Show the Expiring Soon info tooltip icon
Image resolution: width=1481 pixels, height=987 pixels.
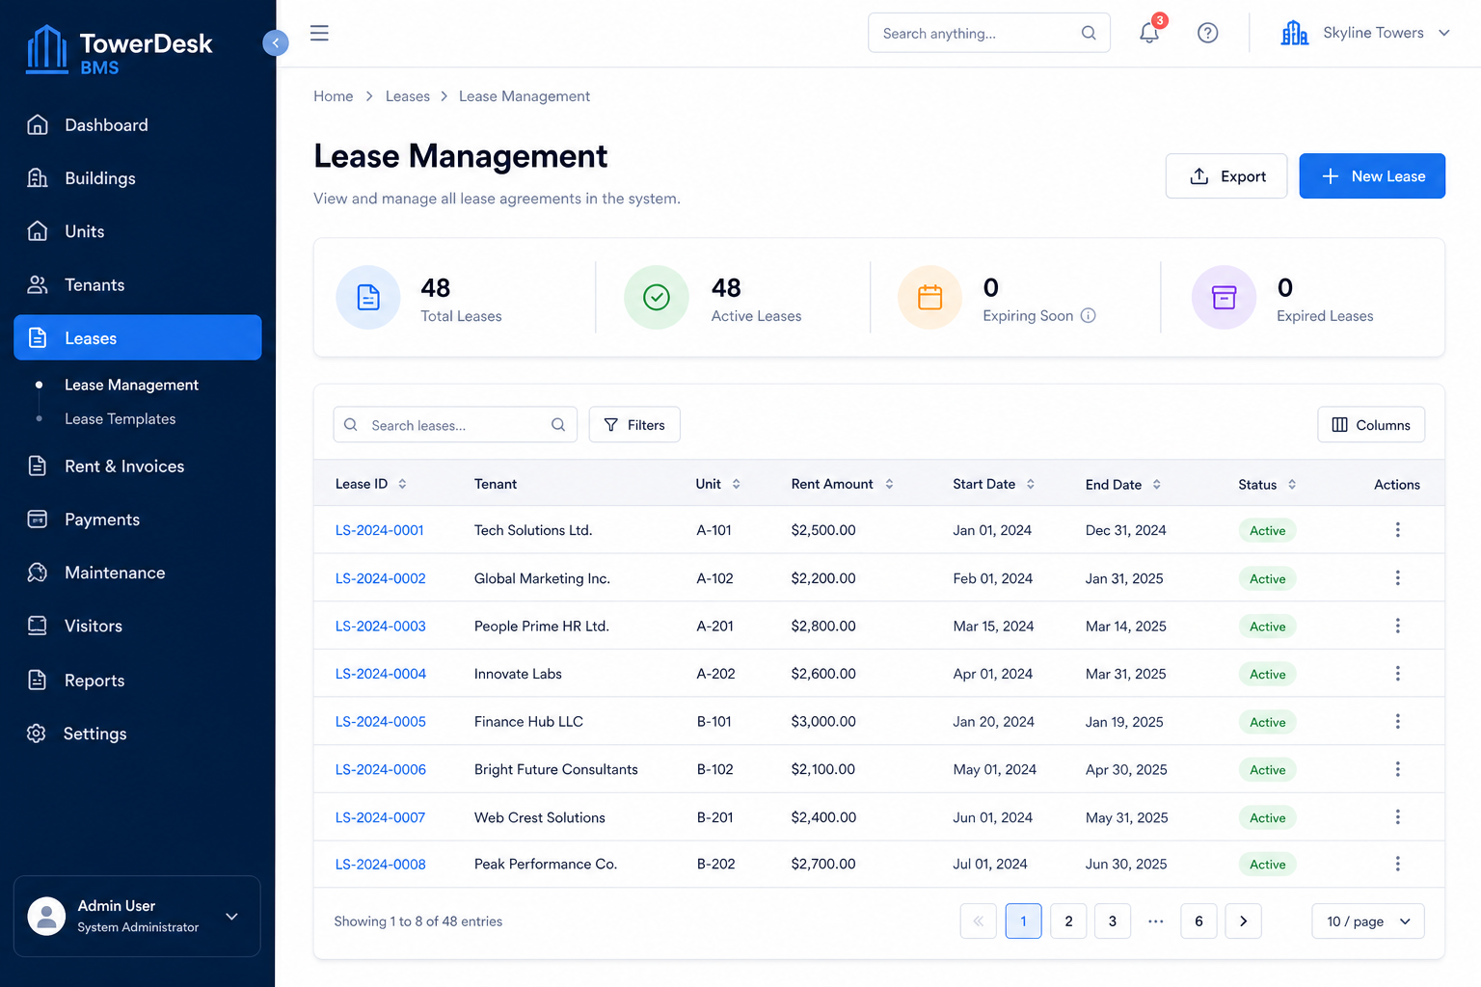point(1089,315)
